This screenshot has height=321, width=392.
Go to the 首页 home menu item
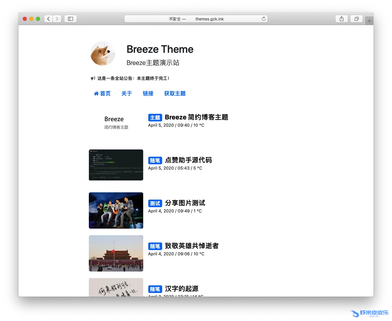click(102, 94)
